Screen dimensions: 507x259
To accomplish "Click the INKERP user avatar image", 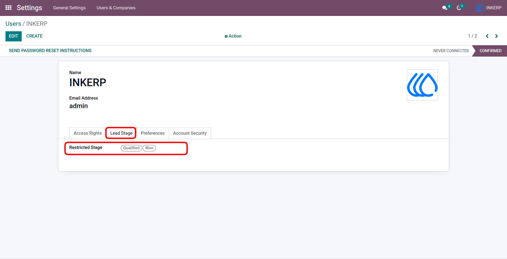I will coord(422,85).
